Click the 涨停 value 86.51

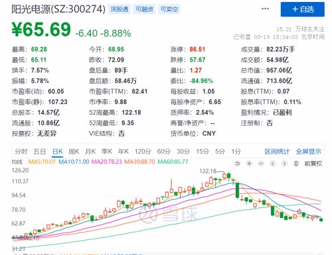pyautogui.click(x=197, y=49)
